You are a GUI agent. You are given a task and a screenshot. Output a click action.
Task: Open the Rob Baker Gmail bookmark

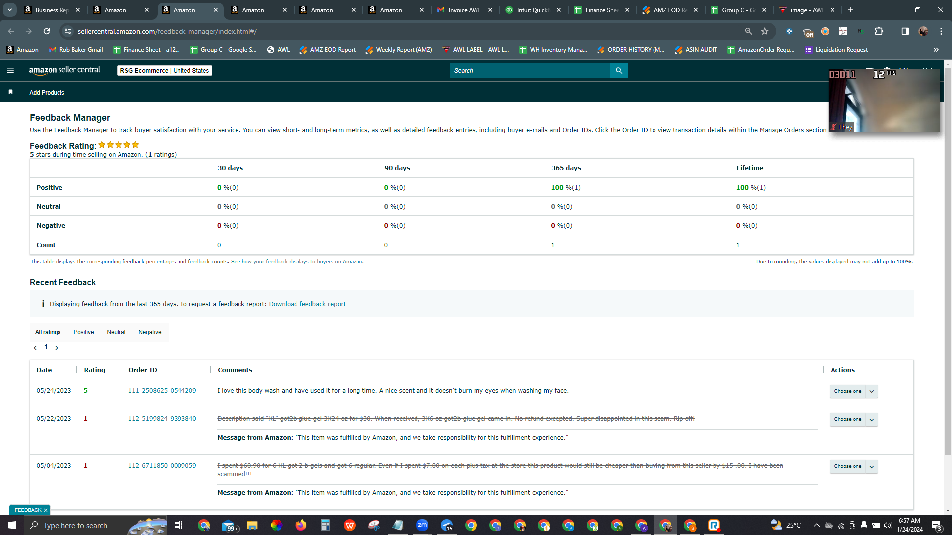coord(76,50)
